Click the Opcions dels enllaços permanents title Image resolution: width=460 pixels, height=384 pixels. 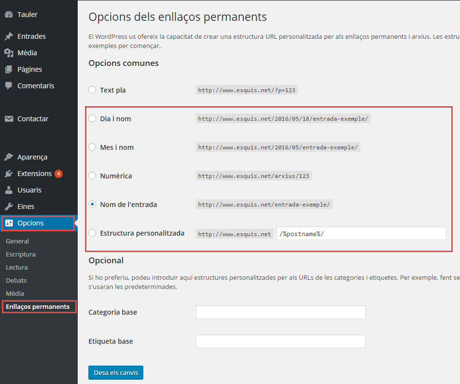(177, 17)
